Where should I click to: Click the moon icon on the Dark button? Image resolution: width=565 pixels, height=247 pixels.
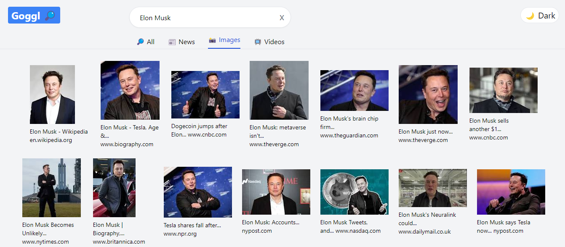coord(530,16)
